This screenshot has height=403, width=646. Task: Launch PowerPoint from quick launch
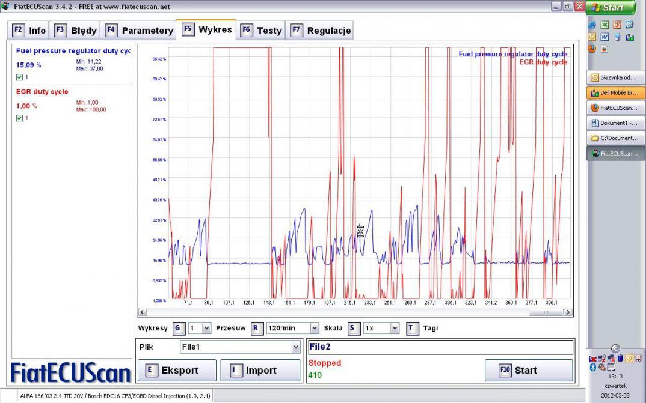617,25
